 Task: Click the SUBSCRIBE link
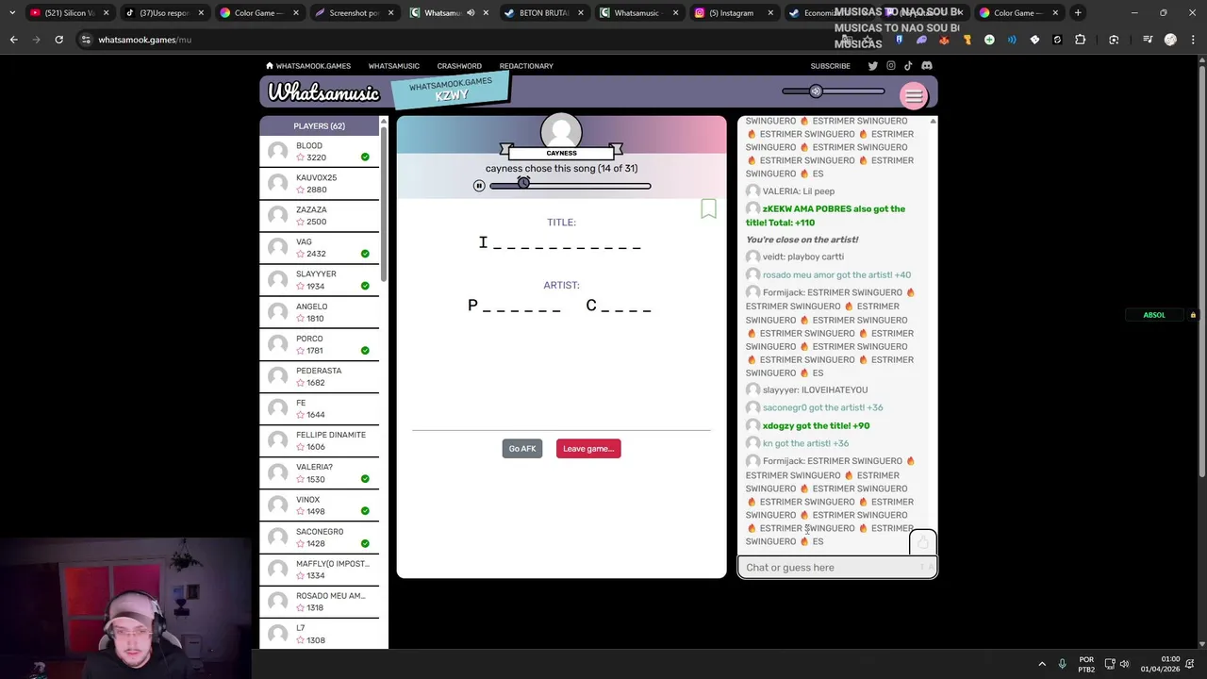coord(830,66)
